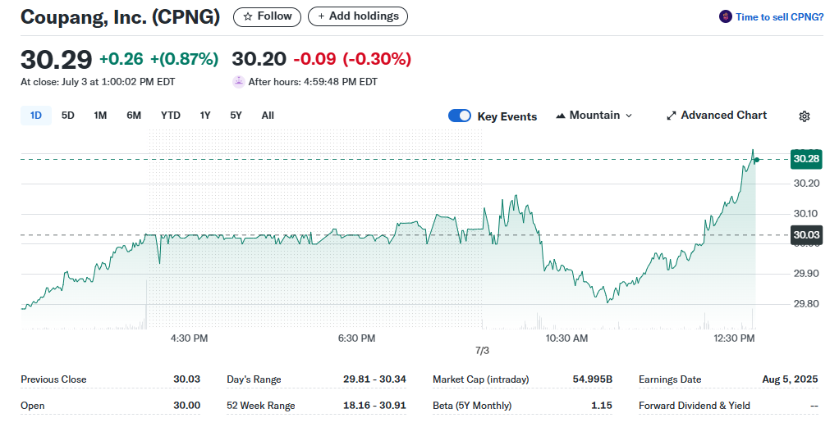Select the 1M range tab
Viewport: 839px width, 427px height.
(x=100, y=116)
